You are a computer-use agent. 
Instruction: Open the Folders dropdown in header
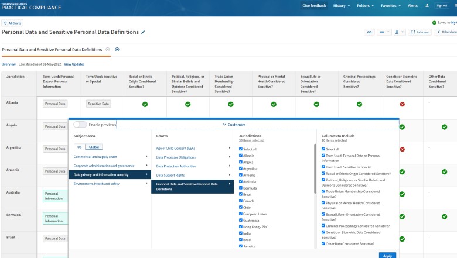pyautogui.click(x=365, y=5)
